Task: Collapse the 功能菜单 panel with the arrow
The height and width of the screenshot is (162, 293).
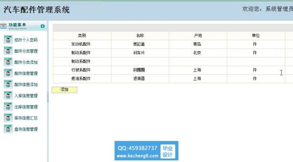Action: (x=43, y=26)
